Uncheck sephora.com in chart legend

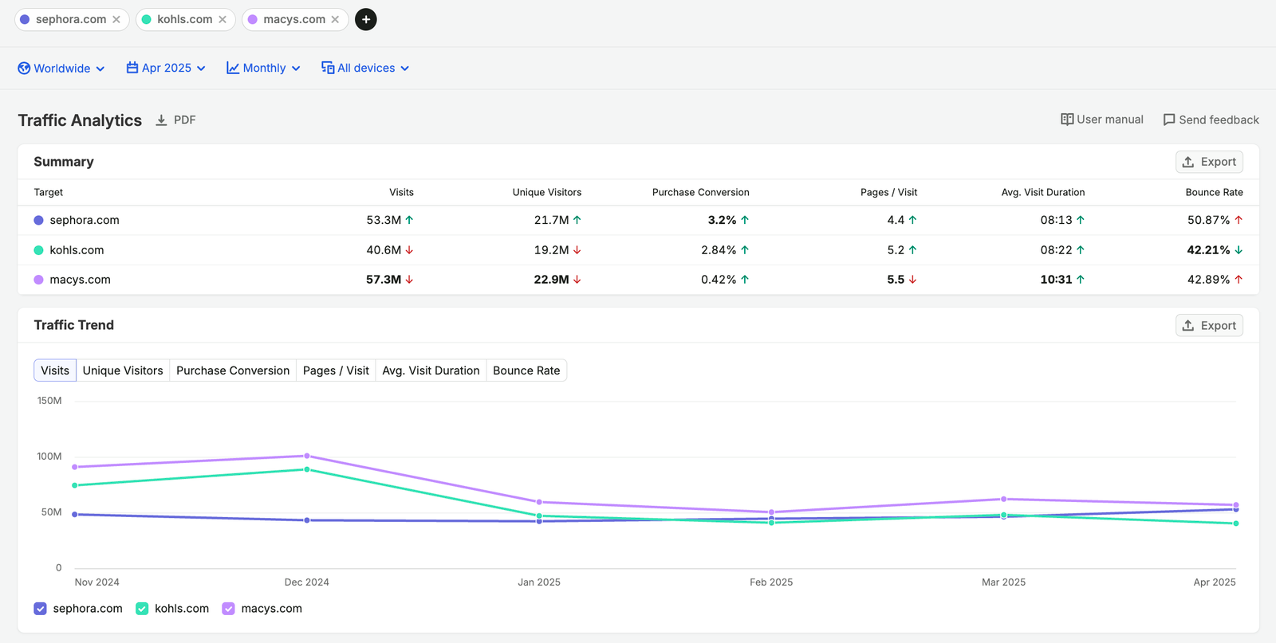pos(41,609)
